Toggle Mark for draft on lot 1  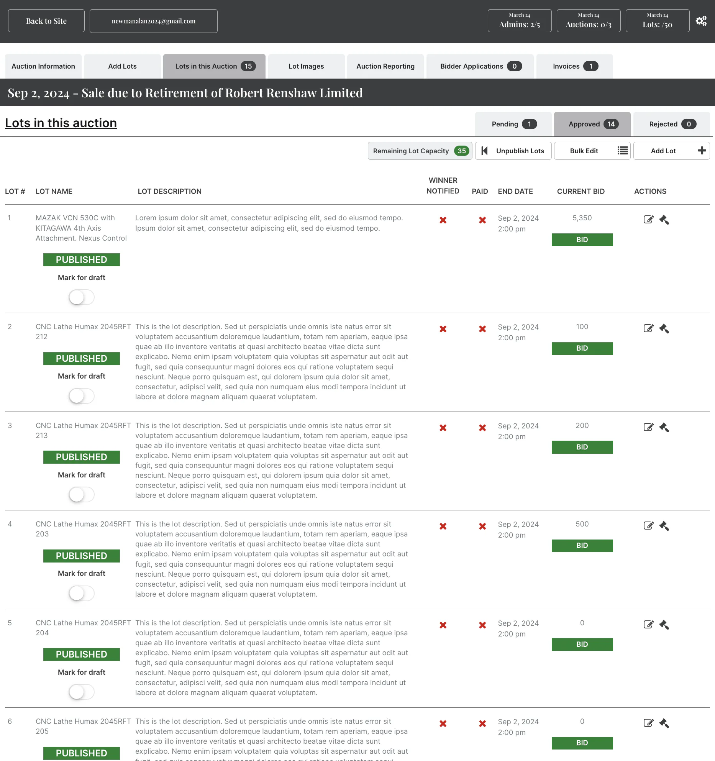[82, 297]
